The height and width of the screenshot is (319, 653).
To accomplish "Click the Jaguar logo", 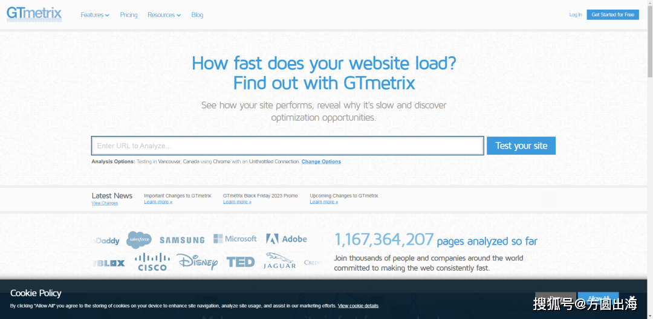I will 280,261.
